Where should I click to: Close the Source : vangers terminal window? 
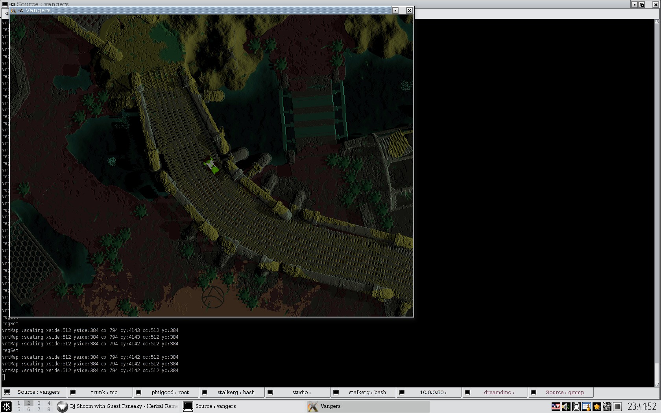click(x=655, y=5)
